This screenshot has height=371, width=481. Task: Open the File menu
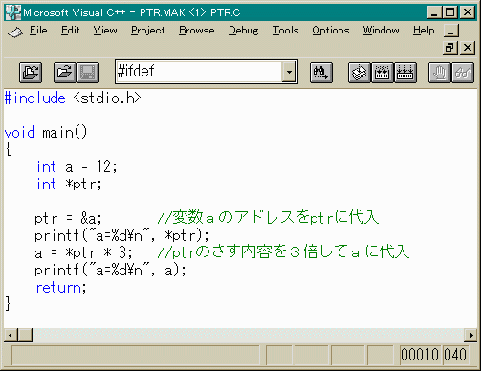(38, 31)
